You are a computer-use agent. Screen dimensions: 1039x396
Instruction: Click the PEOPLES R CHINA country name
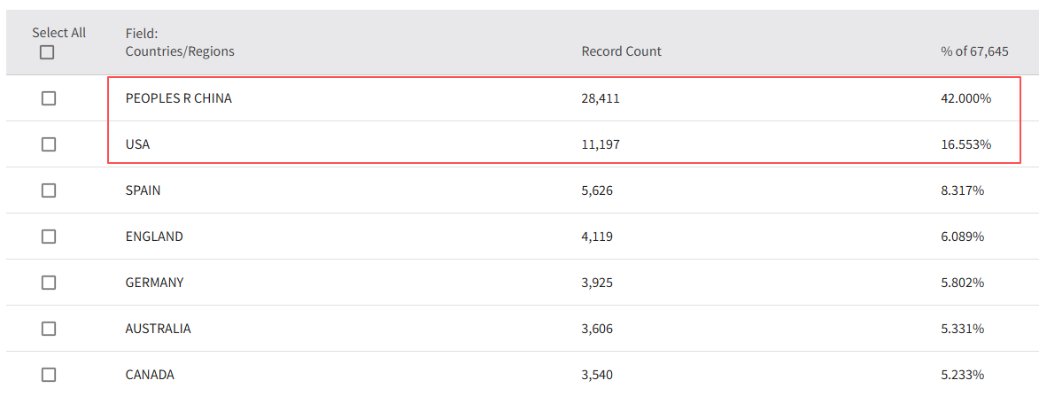[x=178, y=98]
